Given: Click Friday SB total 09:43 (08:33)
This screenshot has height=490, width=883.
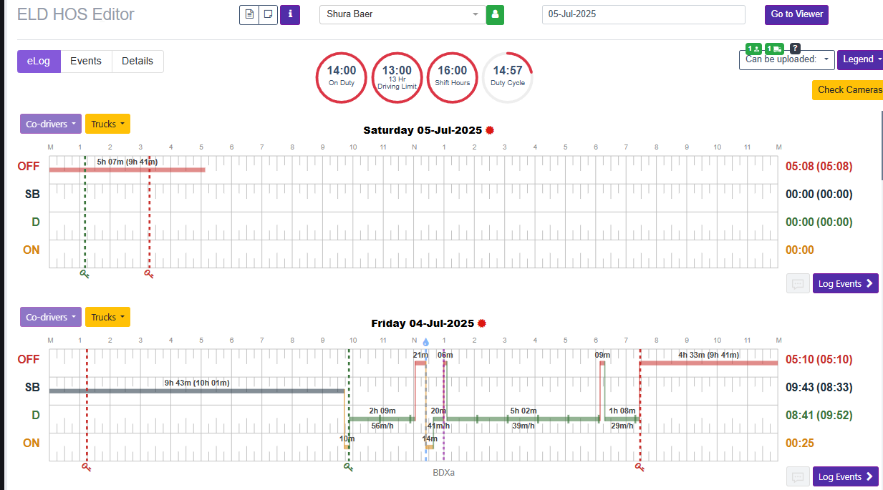Looking at the screenshot, I should 819,387.
